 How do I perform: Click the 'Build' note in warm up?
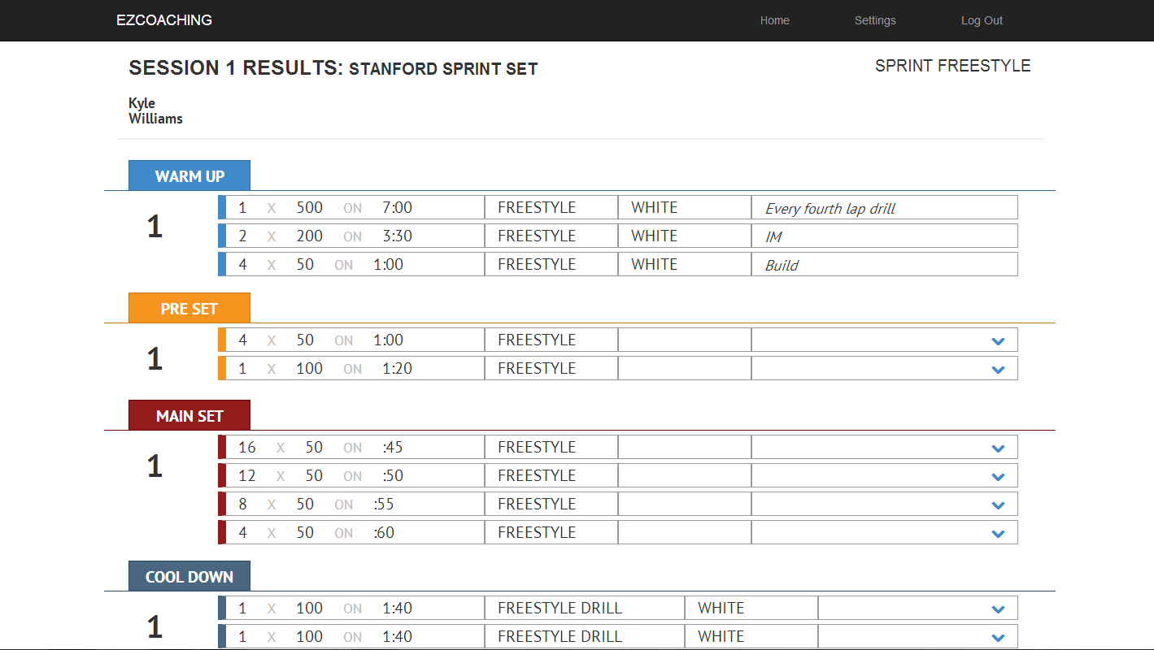pos(883,265)
